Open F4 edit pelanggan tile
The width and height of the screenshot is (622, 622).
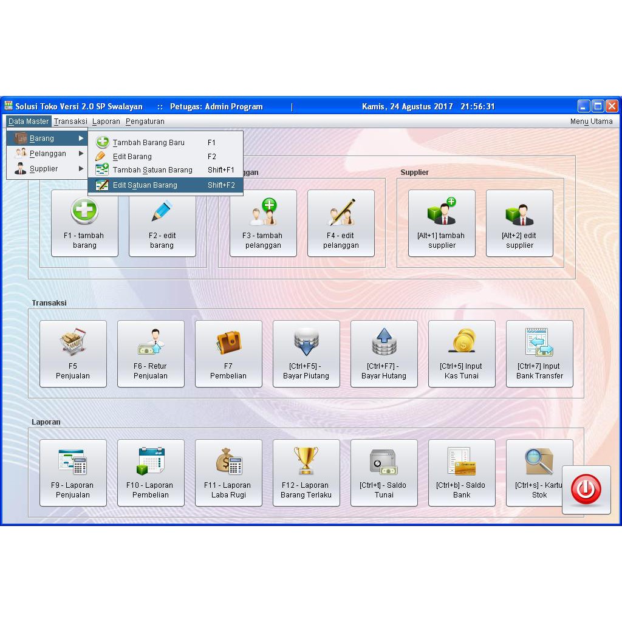pyautogui.click(x=341, y=223)
